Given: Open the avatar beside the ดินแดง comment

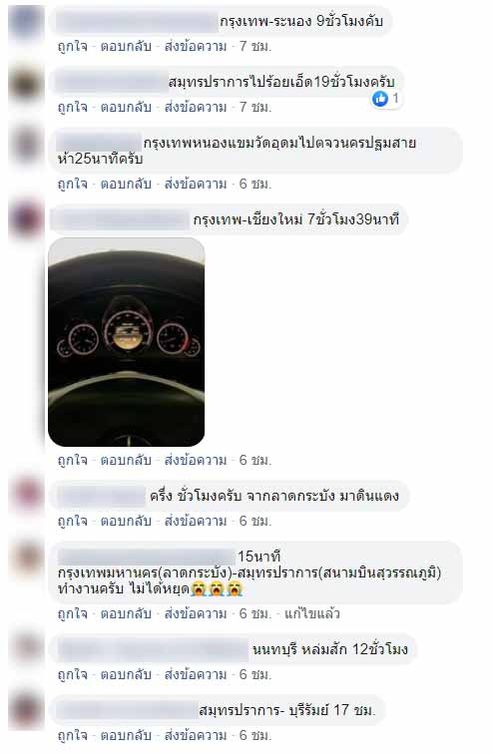Looking at the screenshot, I should pyautogui.click(x=25, y=497).
